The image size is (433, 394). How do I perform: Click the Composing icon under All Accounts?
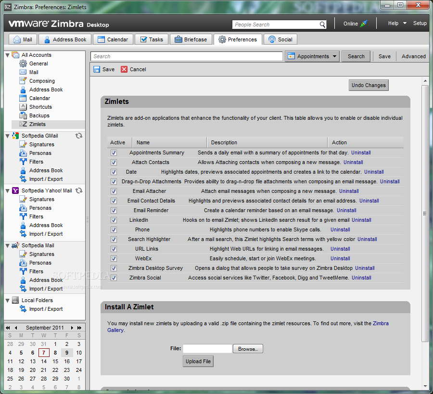[23, 81]
